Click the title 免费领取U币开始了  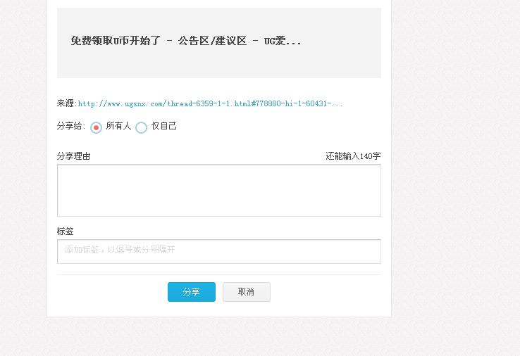pos(116,41)
